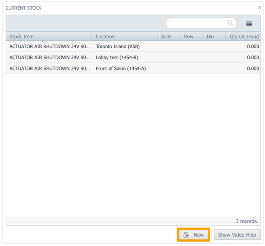Click the Aisle column header
The image size is (265, 246).
click(168, 36)
